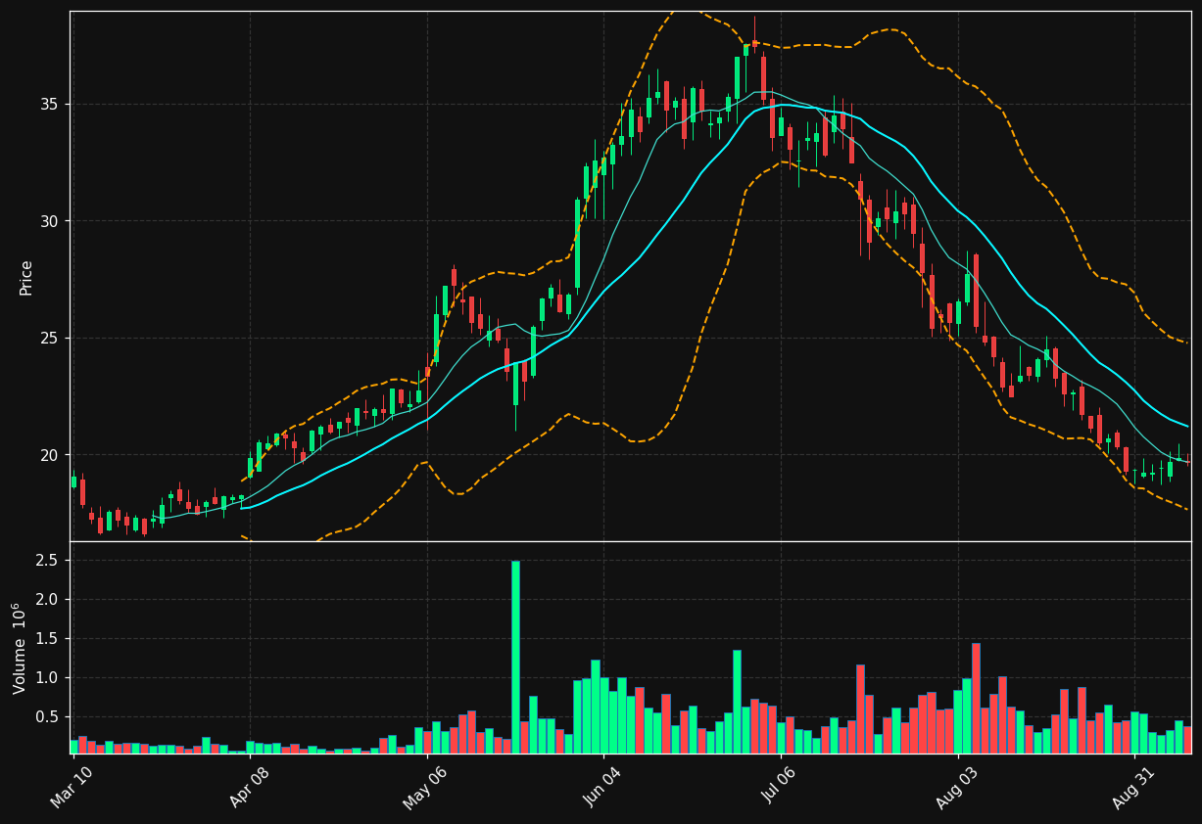Screen dimensions: 1202x824
Task: Click the 35 price axis label
Action: 49,105
